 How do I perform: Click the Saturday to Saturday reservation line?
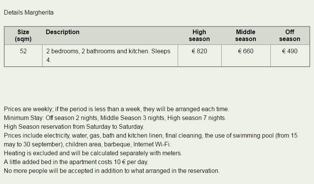[x=74, y=127]
